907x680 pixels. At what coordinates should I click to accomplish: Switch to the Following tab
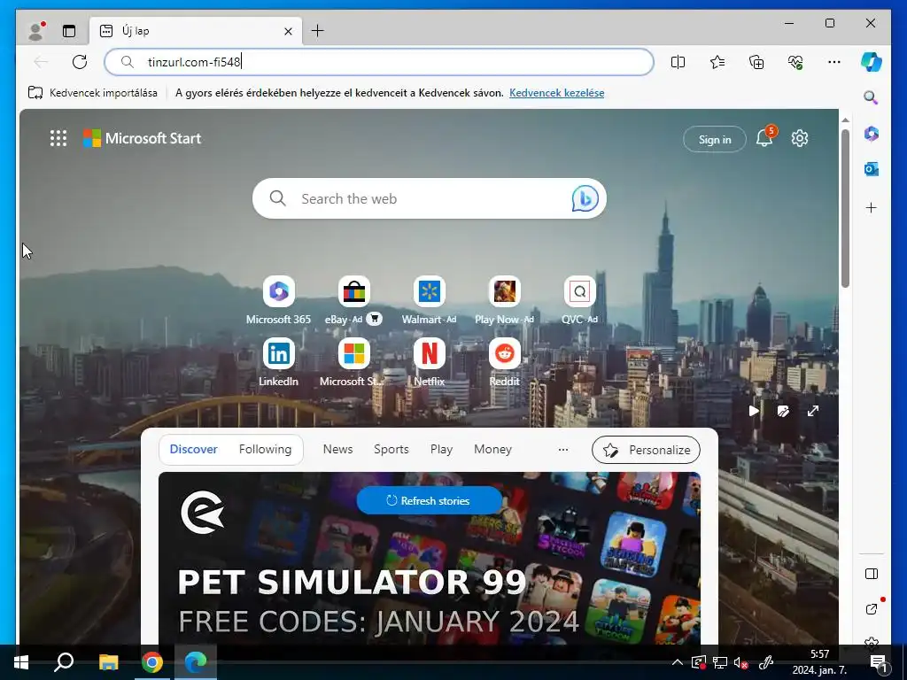(x=265, y=449)
